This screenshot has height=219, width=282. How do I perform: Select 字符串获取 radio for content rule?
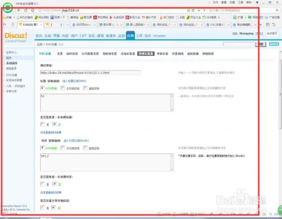point(63,148)
